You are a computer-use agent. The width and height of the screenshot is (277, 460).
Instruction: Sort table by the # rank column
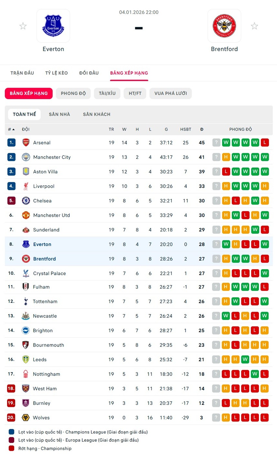coord(11,129)
